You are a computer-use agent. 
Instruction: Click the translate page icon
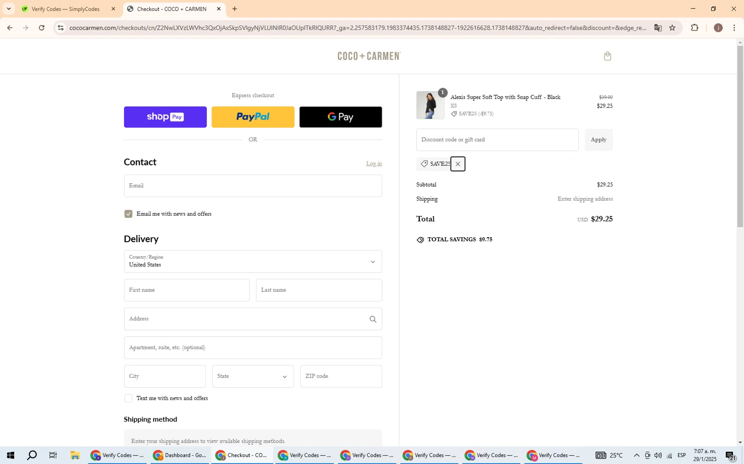658,28
